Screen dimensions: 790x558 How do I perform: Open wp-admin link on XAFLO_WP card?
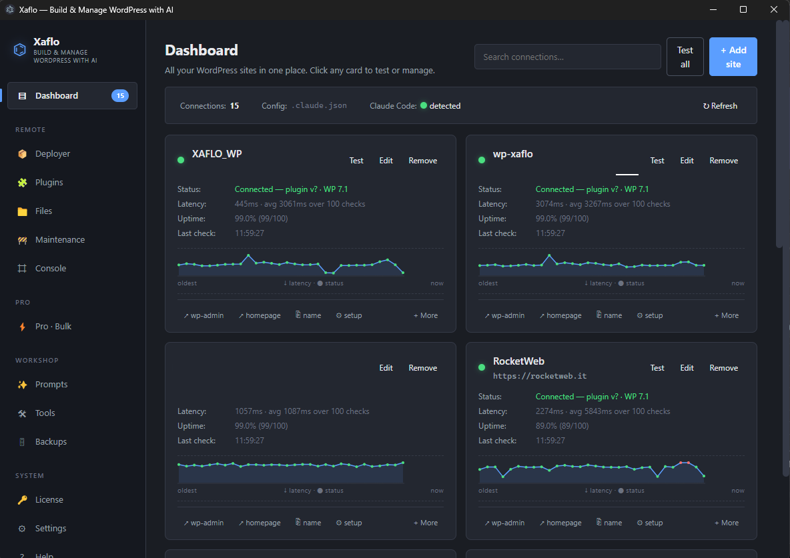click(204, 315)
